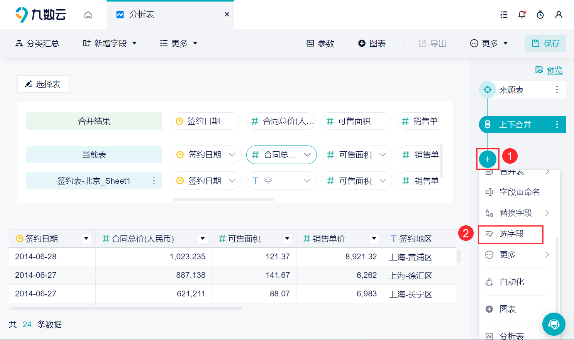574x340 pixels.
Task: Click the teal plus add-step button
Action: (x=488, y=159)
